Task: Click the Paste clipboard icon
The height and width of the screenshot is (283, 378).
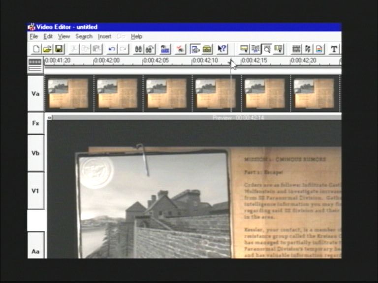Action: [96, 49]
